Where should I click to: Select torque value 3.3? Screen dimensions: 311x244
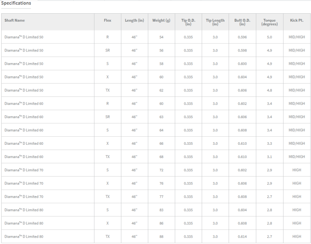click(x=269, y=144)
